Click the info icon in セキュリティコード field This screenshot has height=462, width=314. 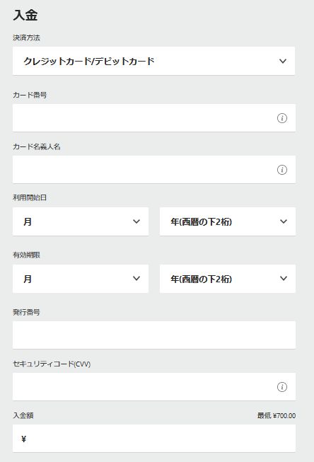pyautogui.click(x=282, y=387)
